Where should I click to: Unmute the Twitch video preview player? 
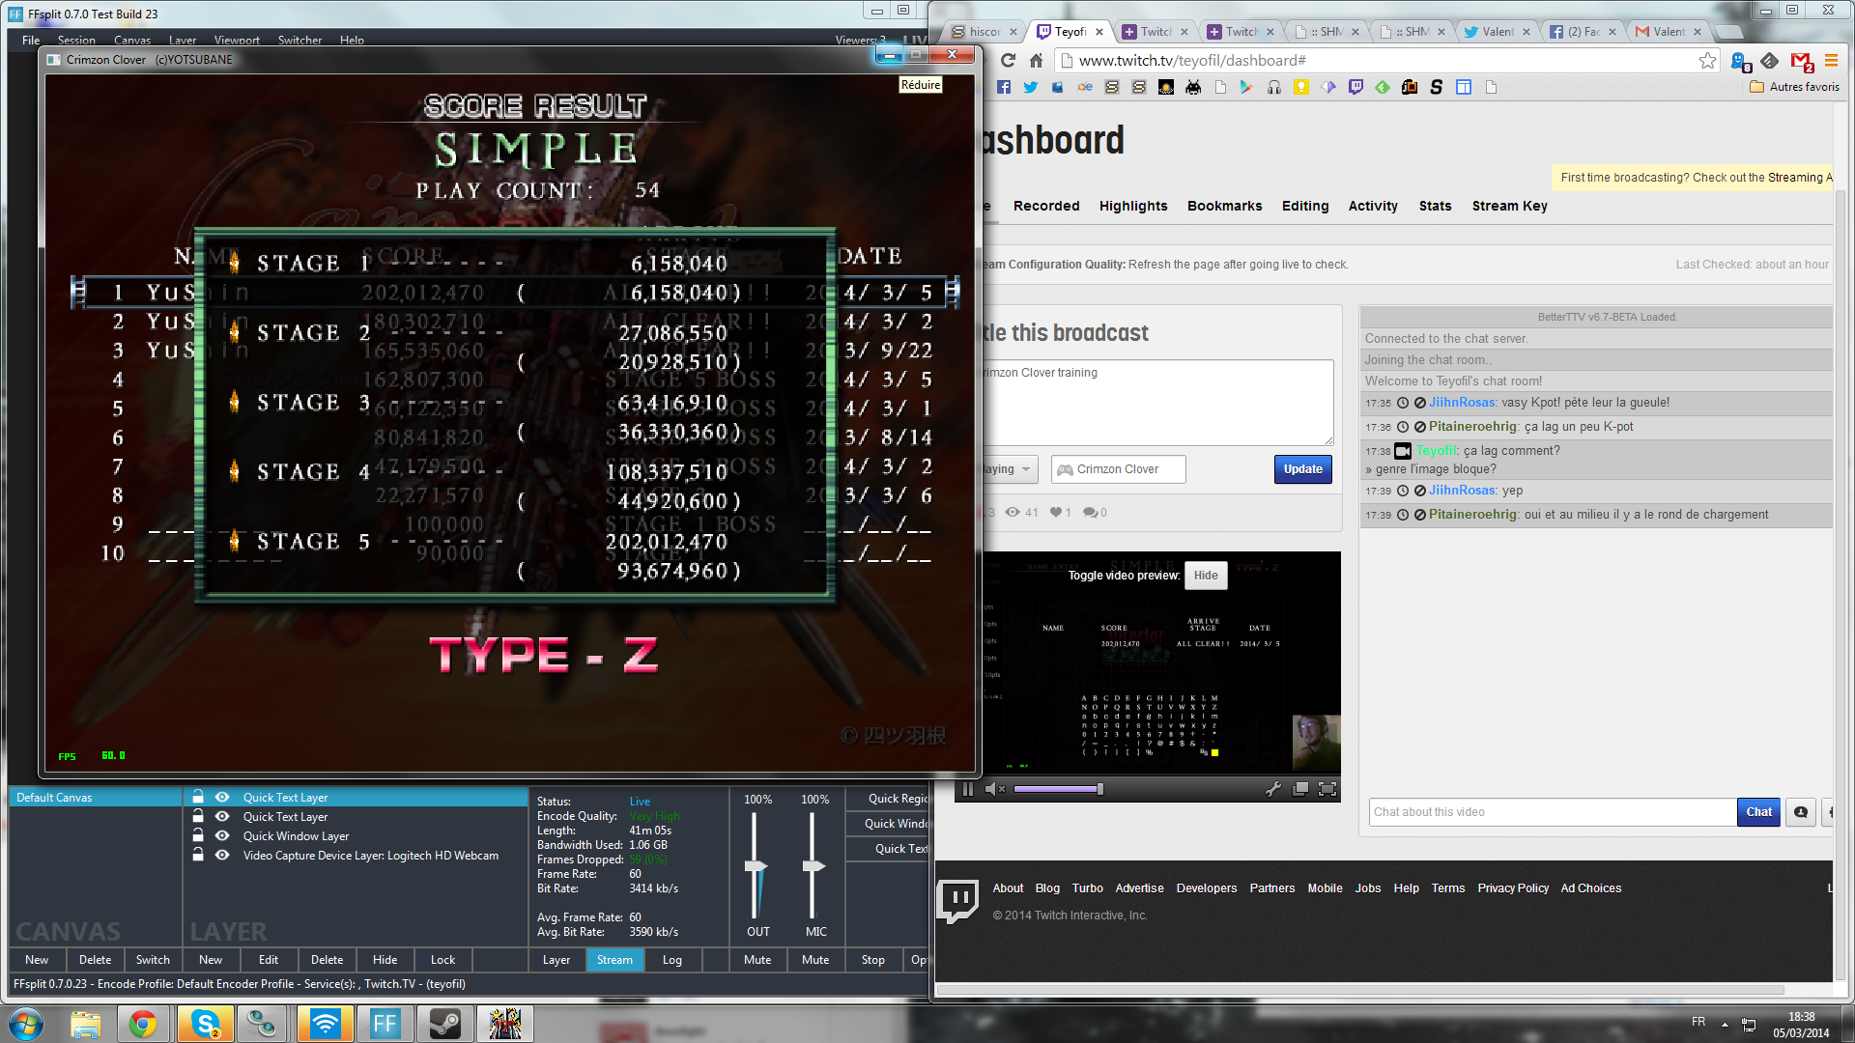(995, 789)
